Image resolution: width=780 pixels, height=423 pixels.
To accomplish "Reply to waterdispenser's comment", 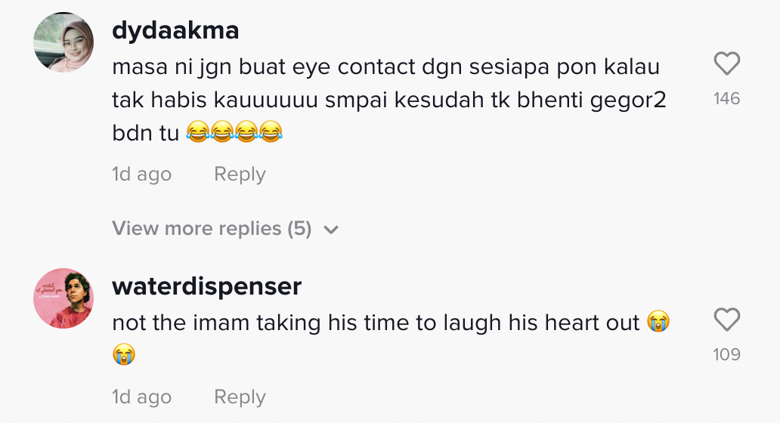I will (240, 397).
